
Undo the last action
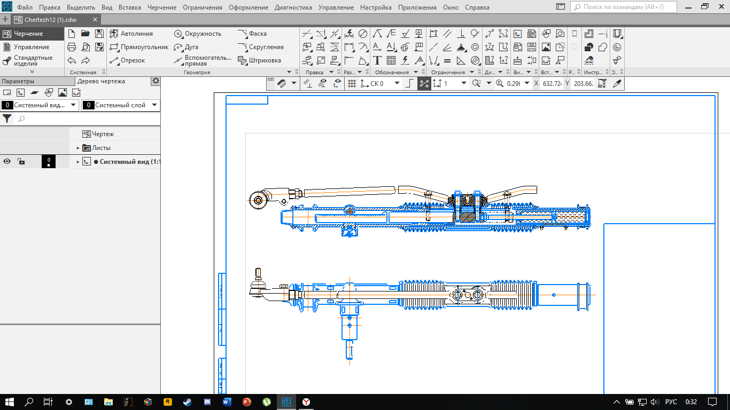(x=72, y=60)
